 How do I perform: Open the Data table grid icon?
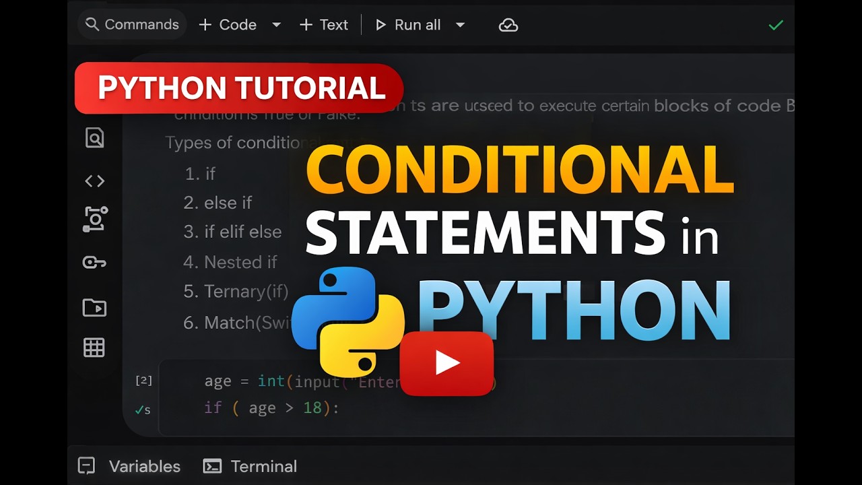[x=94, y=348]
